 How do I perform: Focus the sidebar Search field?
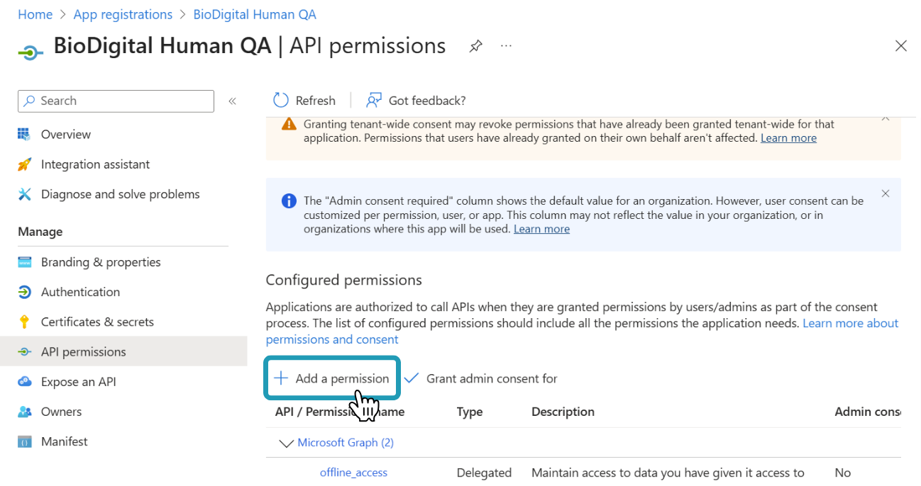[x=116, y=101]
